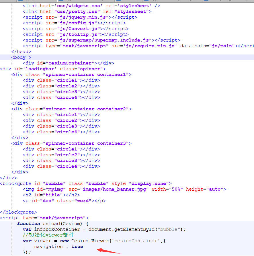254x256 pixels.
Task: Click the function onload(Cesium) line
Action: coord(52,224)
